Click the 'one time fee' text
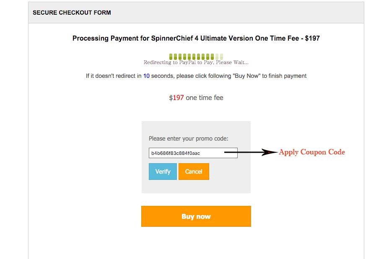The width and height of the screenshot is (376, 259). click(204, 97)
